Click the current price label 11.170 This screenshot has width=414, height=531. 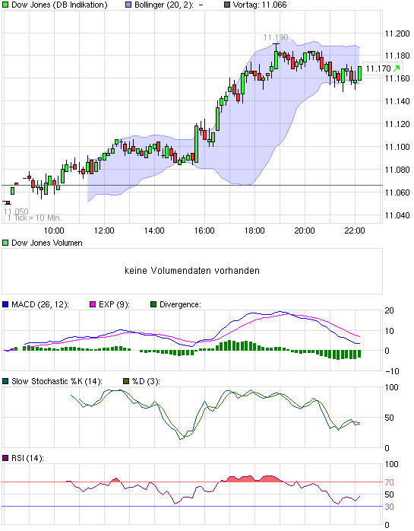pos(378,68)
